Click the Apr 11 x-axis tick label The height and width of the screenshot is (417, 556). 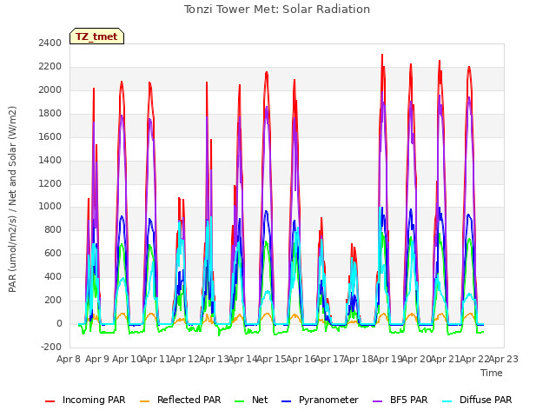click(x=156, y=359)
